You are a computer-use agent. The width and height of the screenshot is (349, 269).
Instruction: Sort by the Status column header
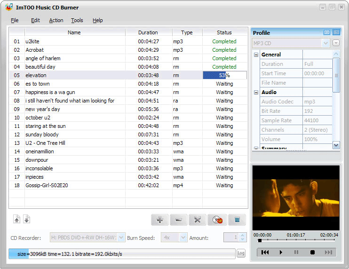click(225, 32)
